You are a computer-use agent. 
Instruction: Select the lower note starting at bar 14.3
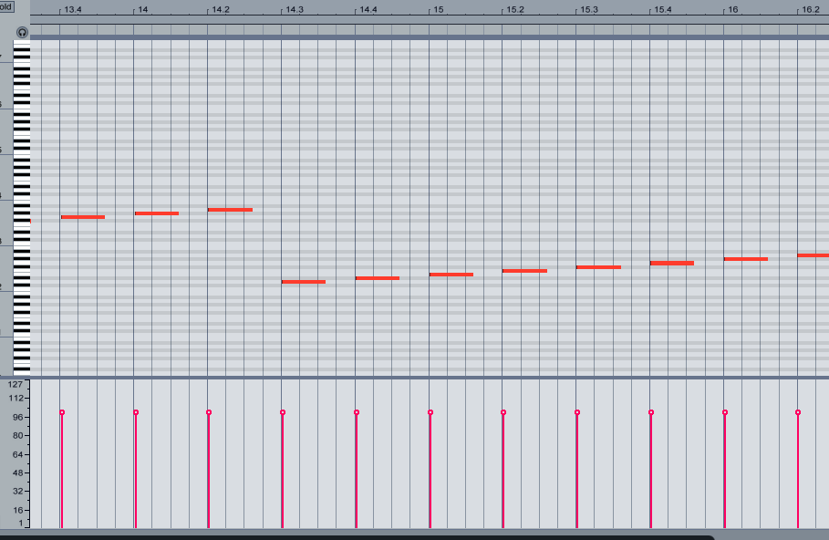(303, 282)
